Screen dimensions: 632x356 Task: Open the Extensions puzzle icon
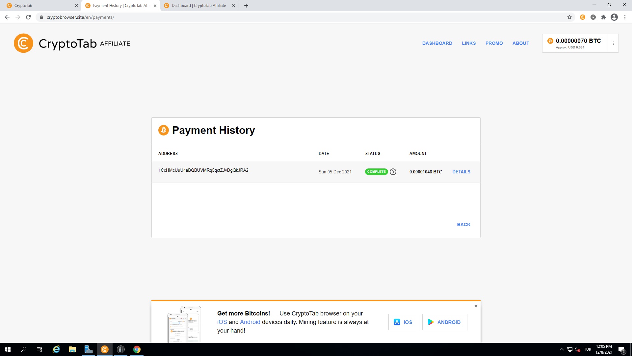click(604, 17)
